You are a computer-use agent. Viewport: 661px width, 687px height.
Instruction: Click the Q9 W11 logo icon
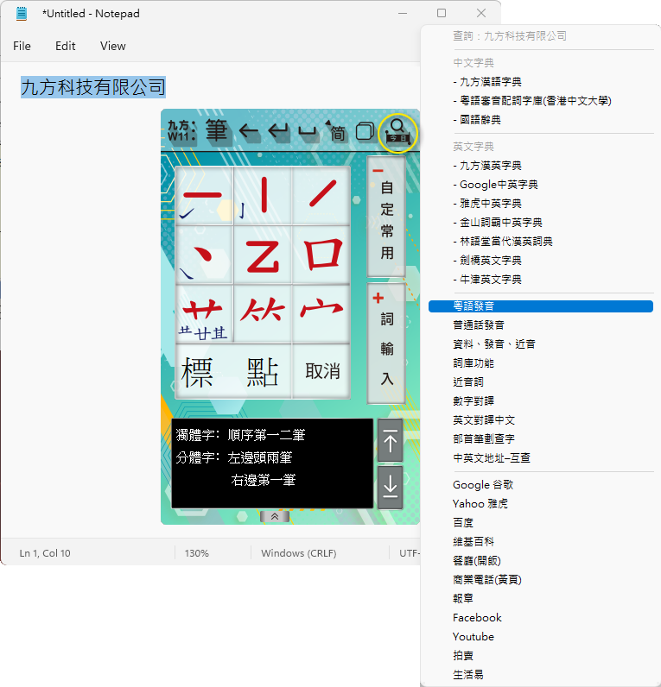pos(181,131)
